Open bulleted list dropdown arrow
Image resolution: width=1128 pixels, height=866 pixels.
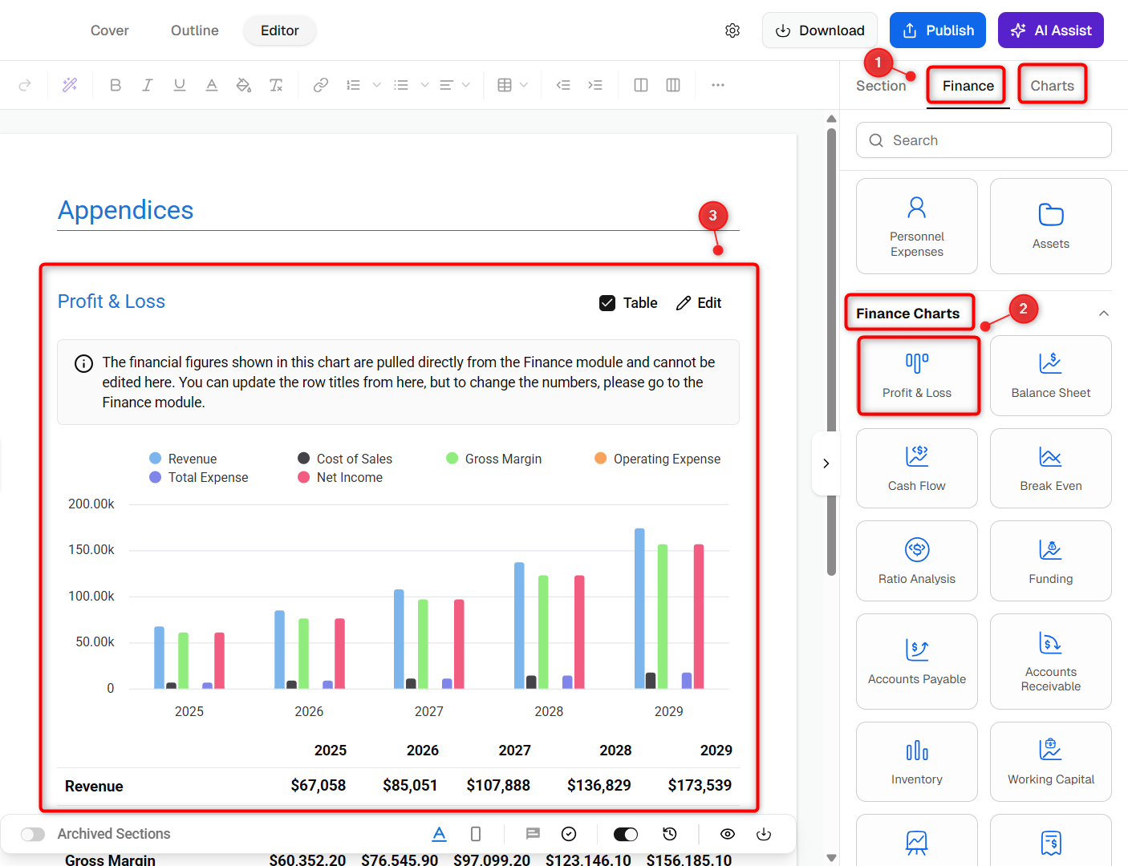[x=424, y=85]
